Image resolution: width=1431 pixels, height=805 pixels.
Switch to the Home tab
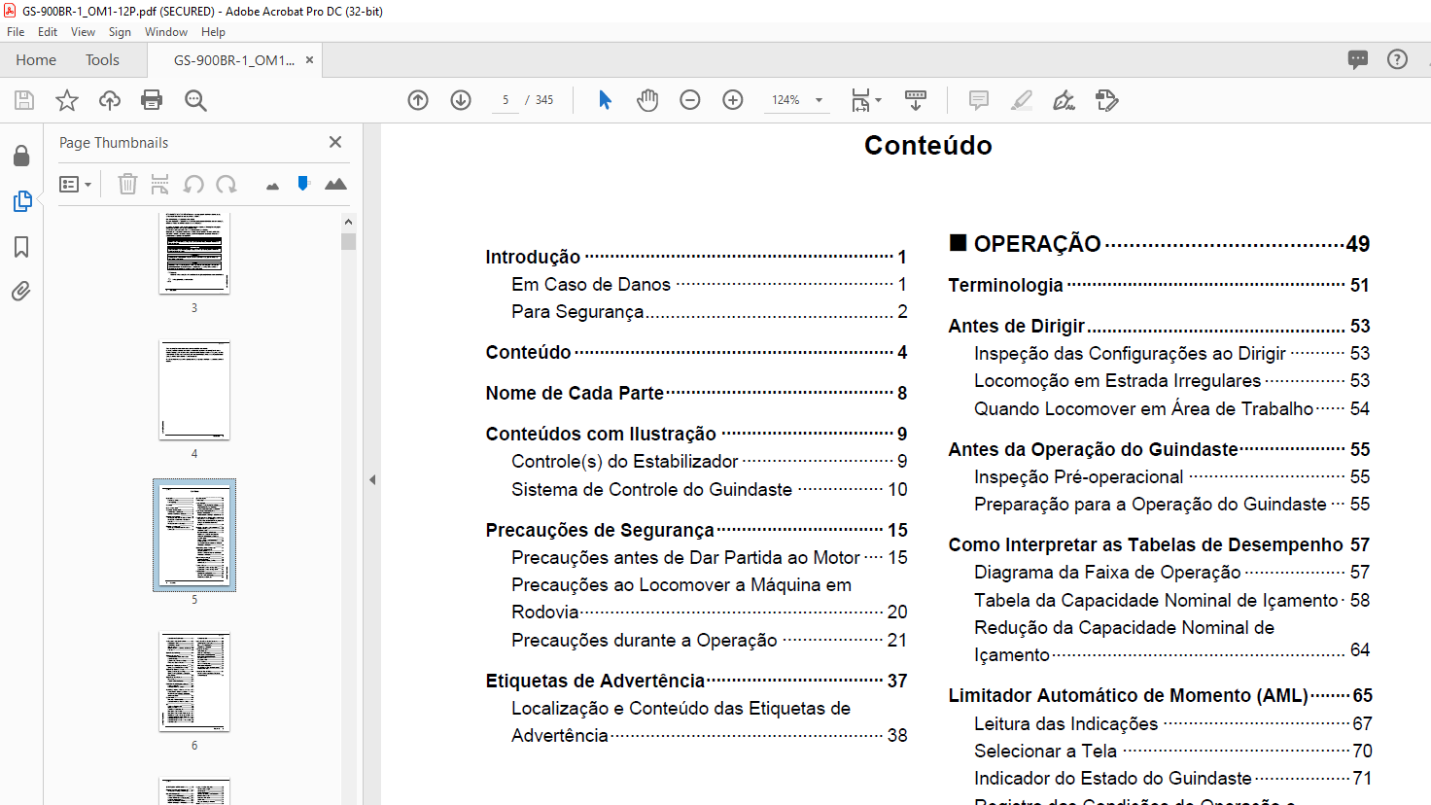click(x=36, y=60)
